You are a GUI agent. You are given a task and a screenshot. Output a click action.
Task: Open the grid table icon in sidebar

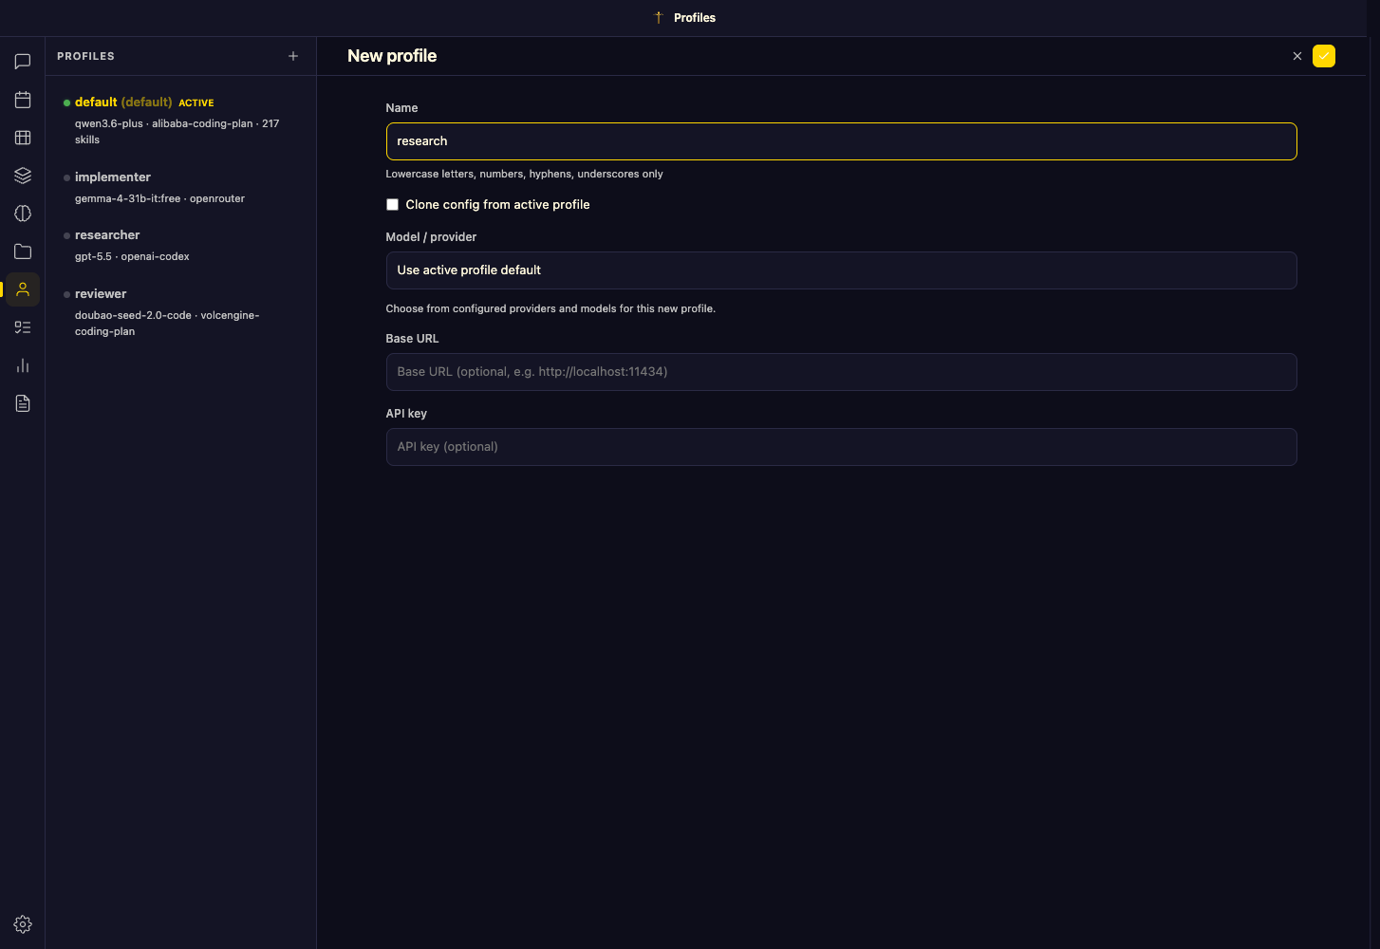[23, 138]
